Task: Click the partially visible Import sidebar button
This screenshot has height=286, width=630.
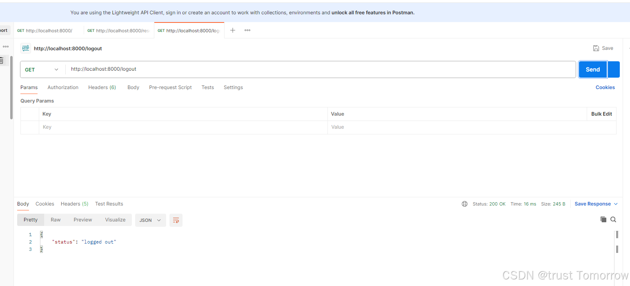Action: pyautogui.click(x=5, y=30)
